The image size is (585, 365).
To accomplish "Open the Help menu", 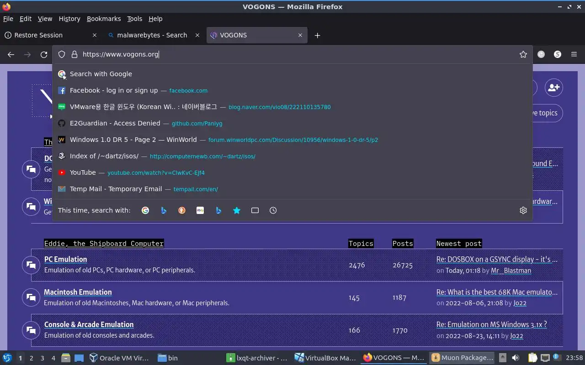I will (x=155, y=19).
